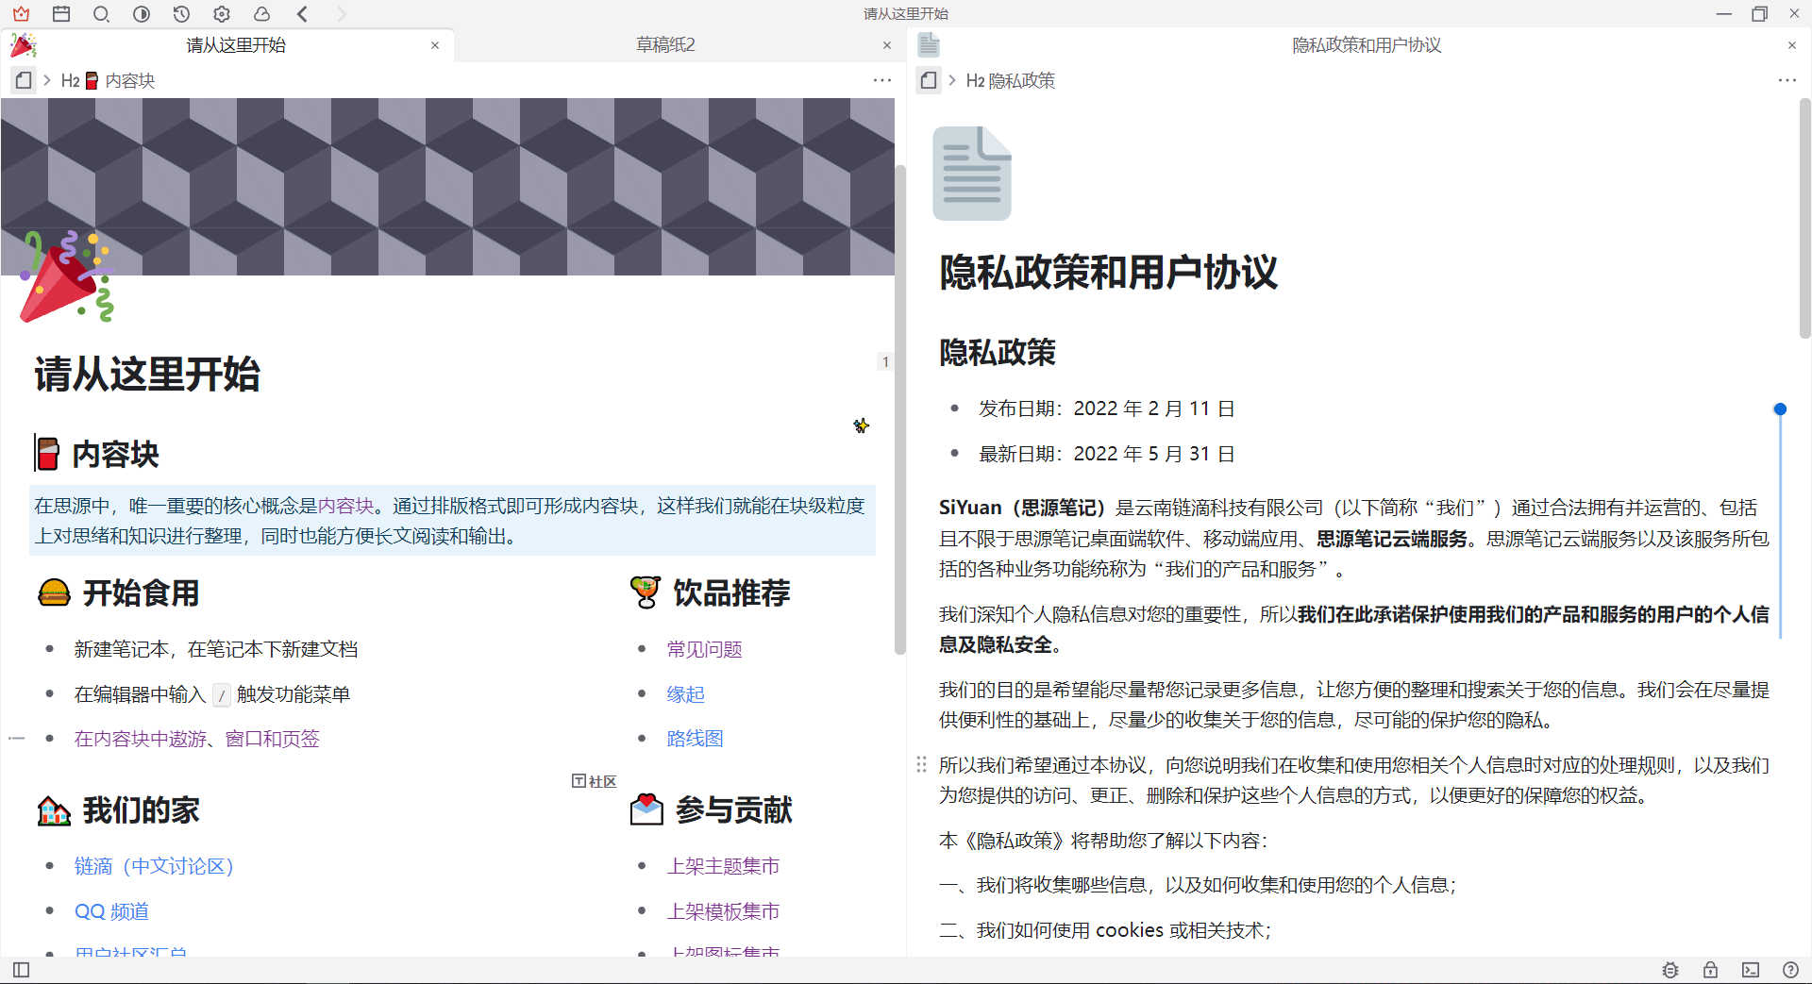Screen dimensions: 1812x984
Task: Open the 链滴（中文讨论区）link
Action: click(154, 865)
